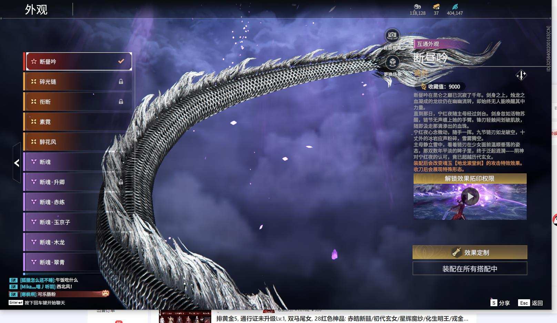Click the rarity icon beside 素霓
This screenshot has height=323, width=557.
point(34,121)
